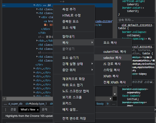Expand the first <td class= node arrow
The width and height of the screenshot is (156, 123).
(37, 9)
